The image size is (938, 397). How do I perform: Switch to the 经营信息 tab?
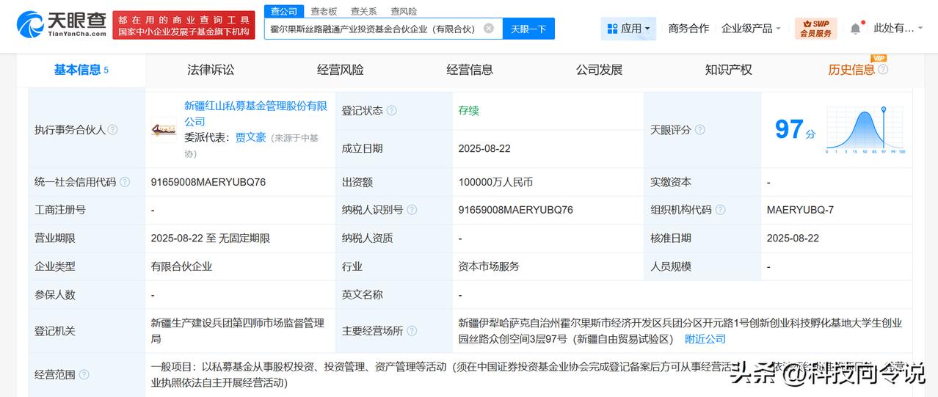(x=470, y=70)
